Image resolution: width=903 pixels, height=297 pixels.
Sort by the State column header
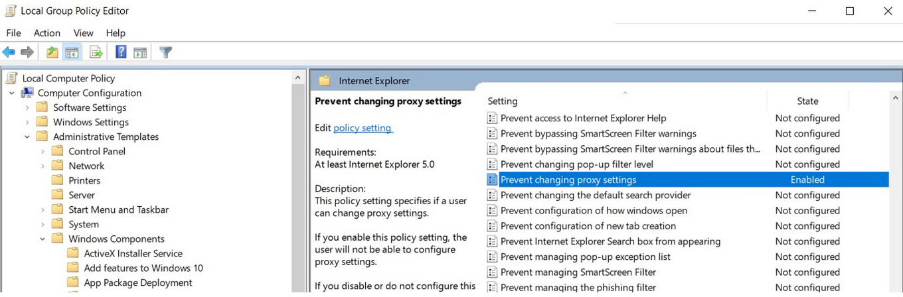(807, 101)
